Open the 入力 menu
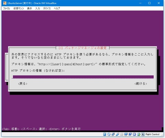The height and width of the screenshot is (138, 165). 37,8
